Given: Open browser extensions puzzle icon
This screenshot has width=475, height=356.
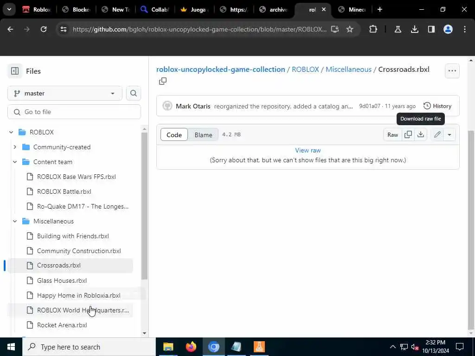Looking at the screenshot, I should click(x=373, y=29).
